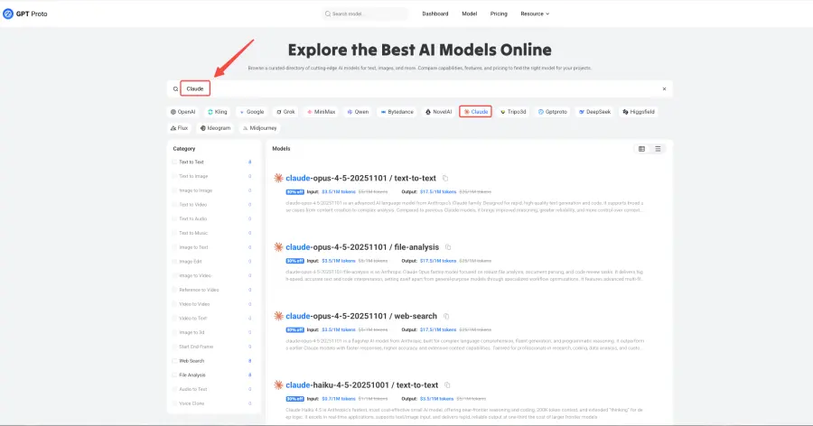
Task: Filter by Google provider chip
Action: pyautogui.click(x=251, y=112)
